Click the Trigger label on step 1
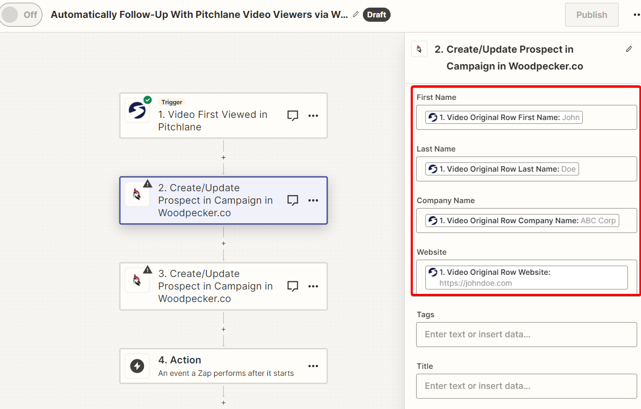Screen dimensions: 641x409 pyautogui.click(x=172, y=102)
